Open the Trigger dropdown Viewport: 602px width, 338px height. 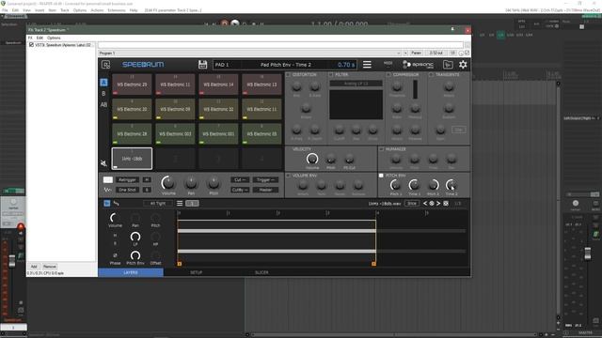[265, 179]
